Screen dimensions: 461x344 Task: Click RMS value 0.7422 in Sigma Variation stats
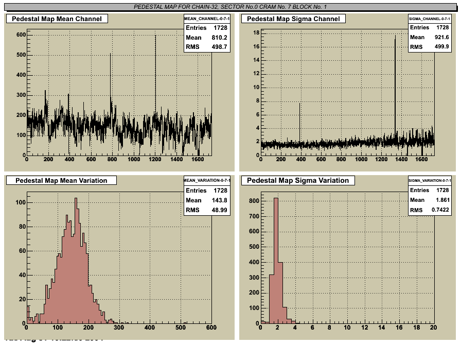440,210
